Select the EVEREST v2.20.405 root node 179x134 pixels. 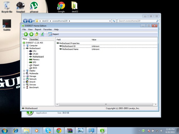pos(34,43)
